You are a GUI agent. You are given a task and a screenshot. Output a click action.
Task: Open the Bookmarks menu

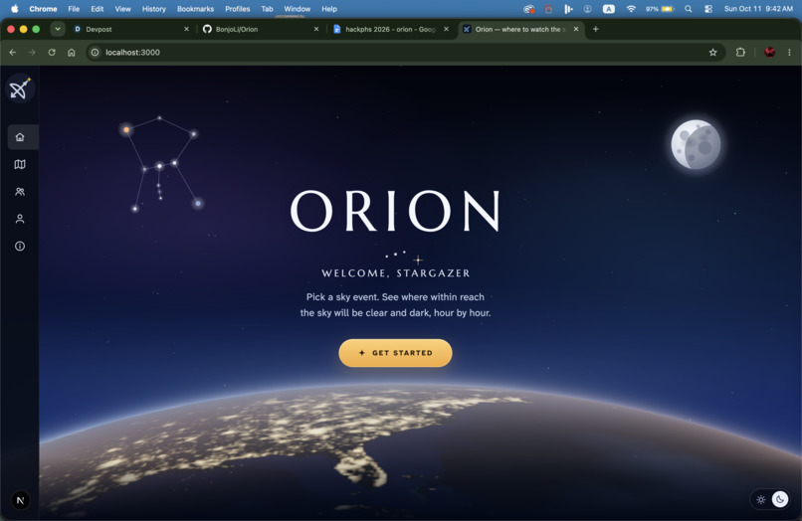[x=195, y=9]
